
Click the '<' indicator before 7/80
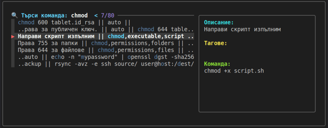(96, 15)
